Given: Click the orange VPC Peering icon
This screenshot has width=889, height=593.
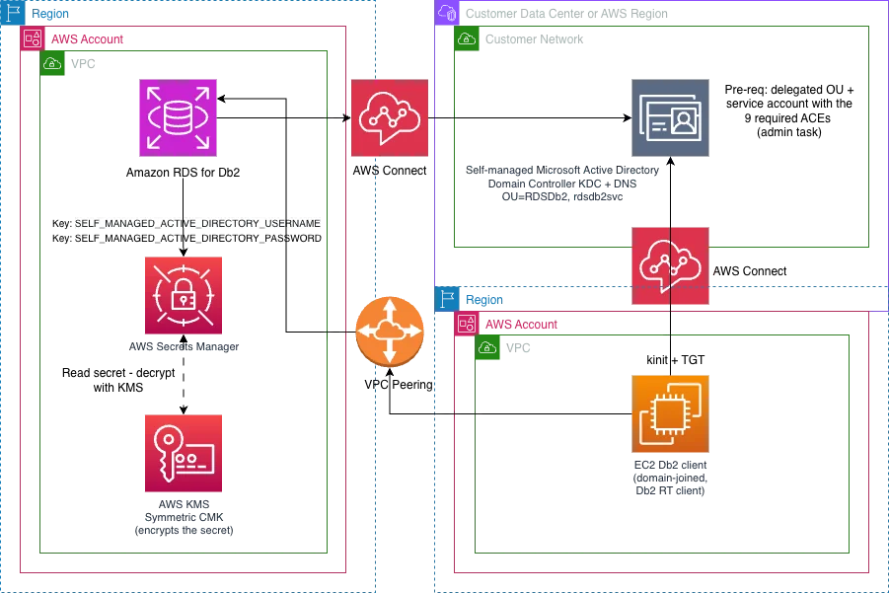Looking at the screenshot, I should 390,332.
